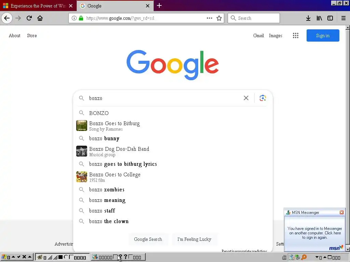Click the Google Search button
The height and width of the screenshot is (262, 350).
[148, 239]
